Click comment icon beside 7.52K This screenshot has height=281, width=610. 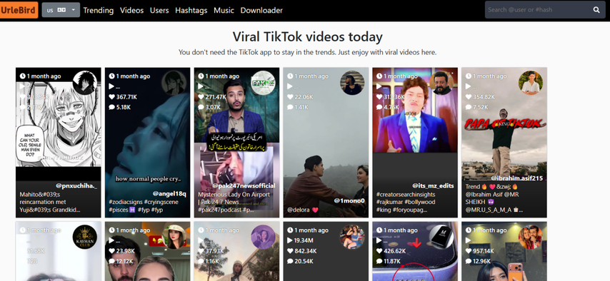tap(469, 107)
